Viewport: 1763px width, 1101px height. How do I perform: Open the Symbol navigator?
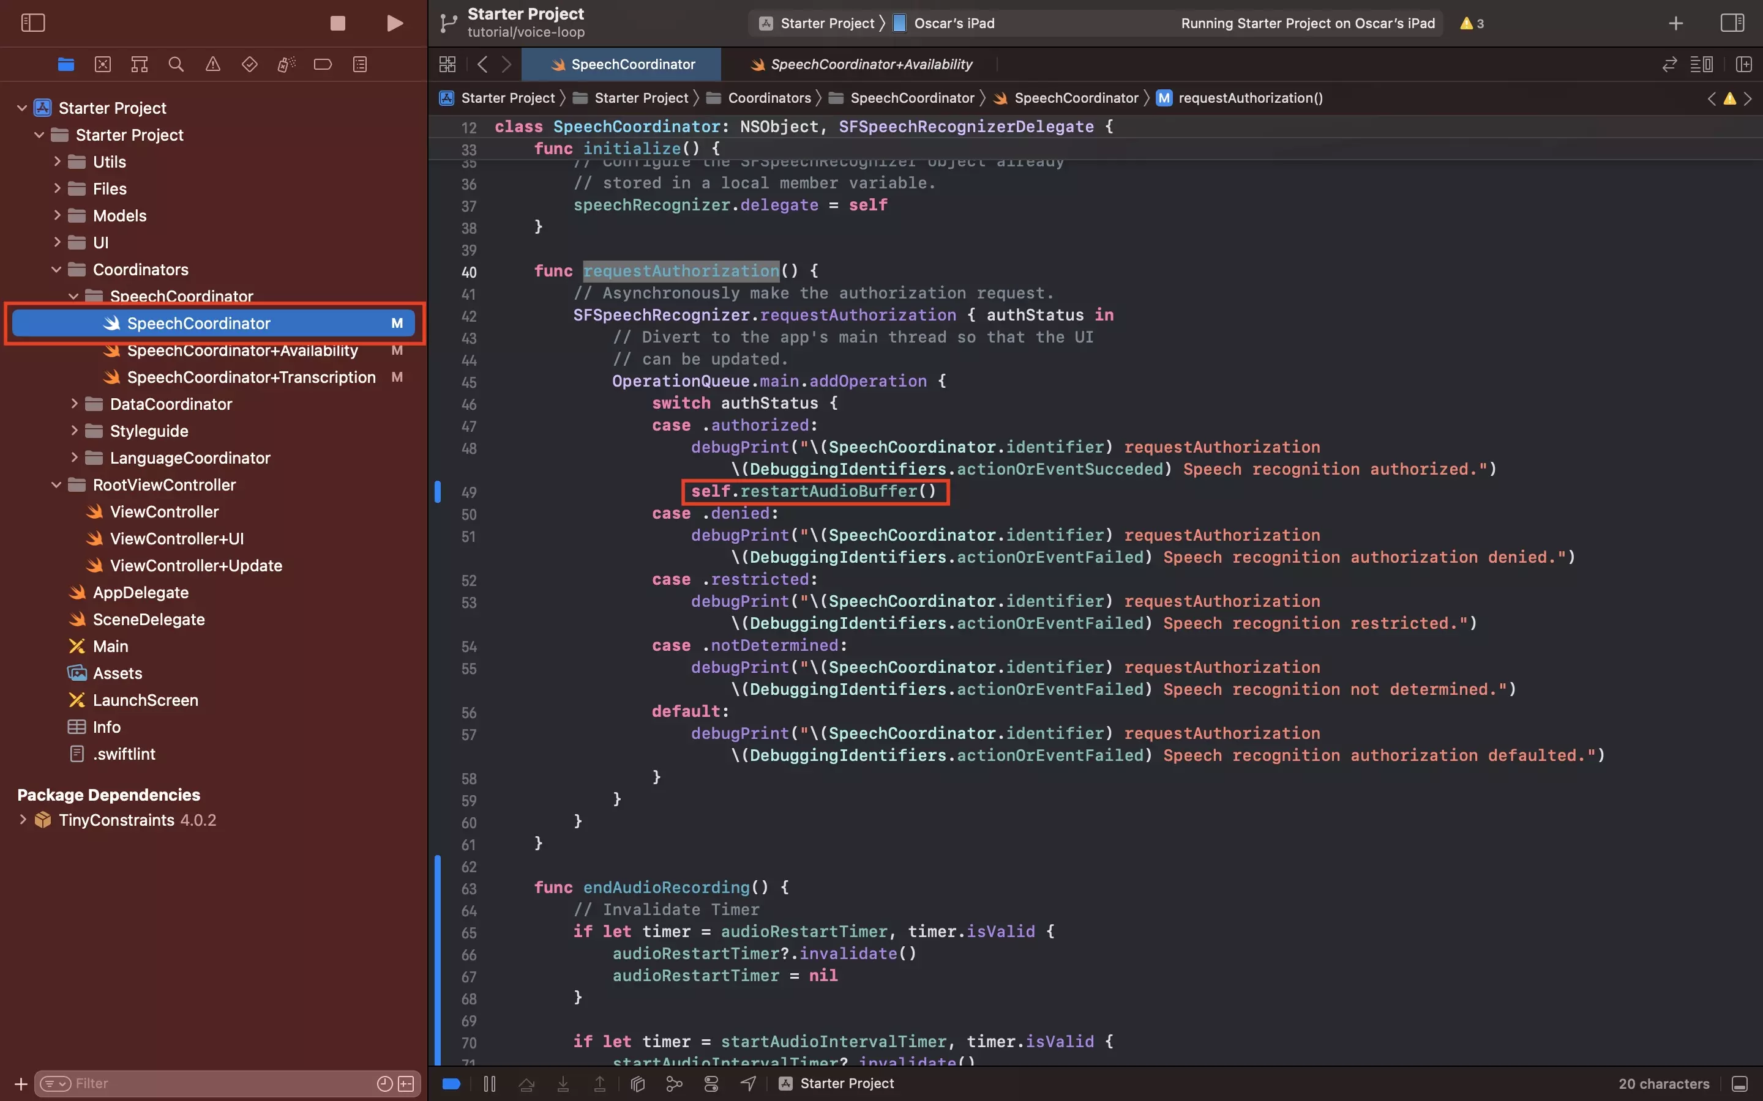139,64
